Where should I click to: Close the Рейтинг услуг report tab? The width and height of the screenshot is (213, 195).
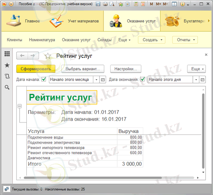pyautogui.click(x=206, y=55)
